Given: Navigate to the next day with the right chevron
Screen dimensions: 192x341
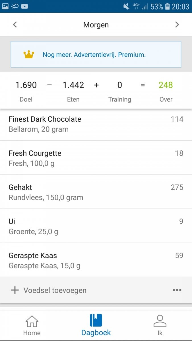Looking at the screenshot, I should coord(177,24).
